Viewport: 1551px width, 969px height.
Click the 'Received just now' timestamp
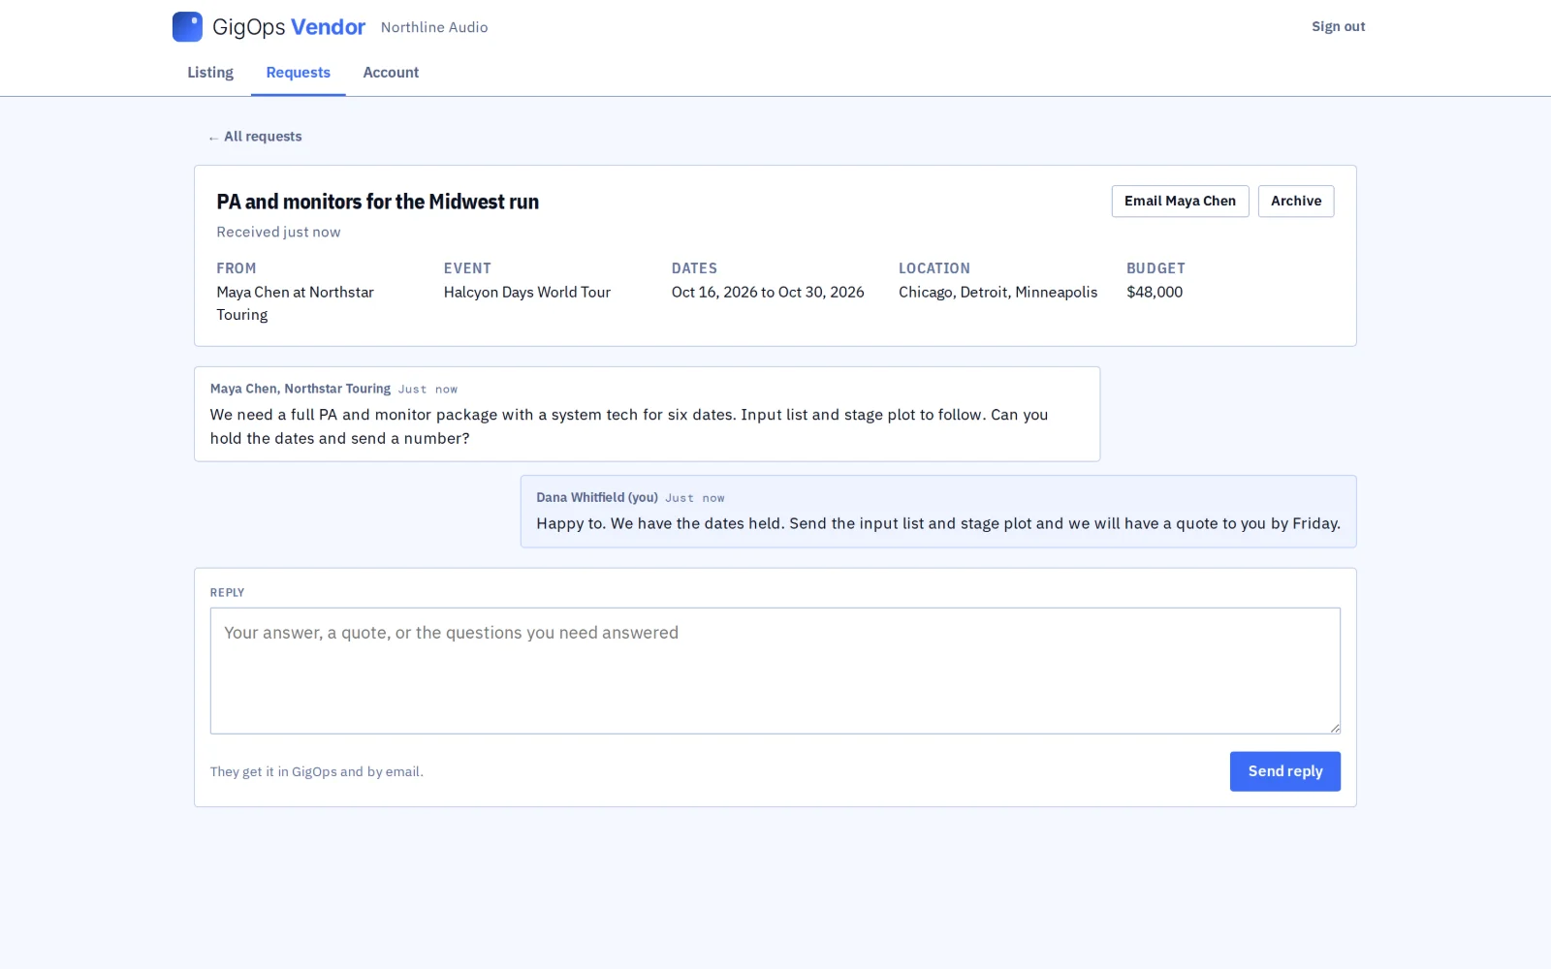click(x=278, y=232)
